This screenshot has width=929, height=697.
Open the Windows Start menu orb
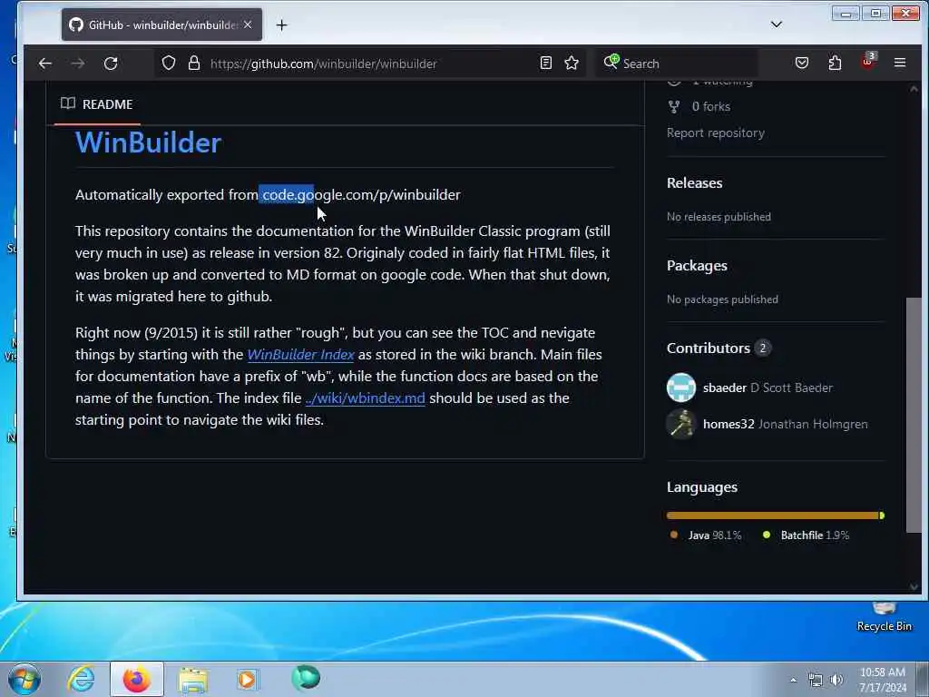point(24,679)
